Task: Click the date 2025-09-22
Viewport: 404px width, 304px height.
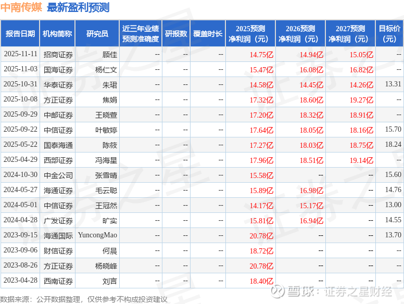Action: [x=20, y=129]
